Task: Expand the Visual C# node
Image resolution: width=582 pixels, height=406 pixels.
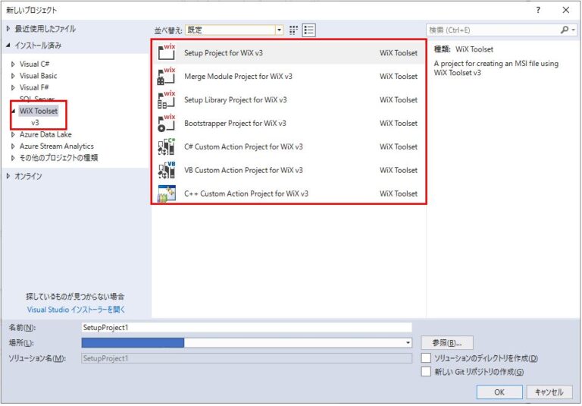Action: 13,64
